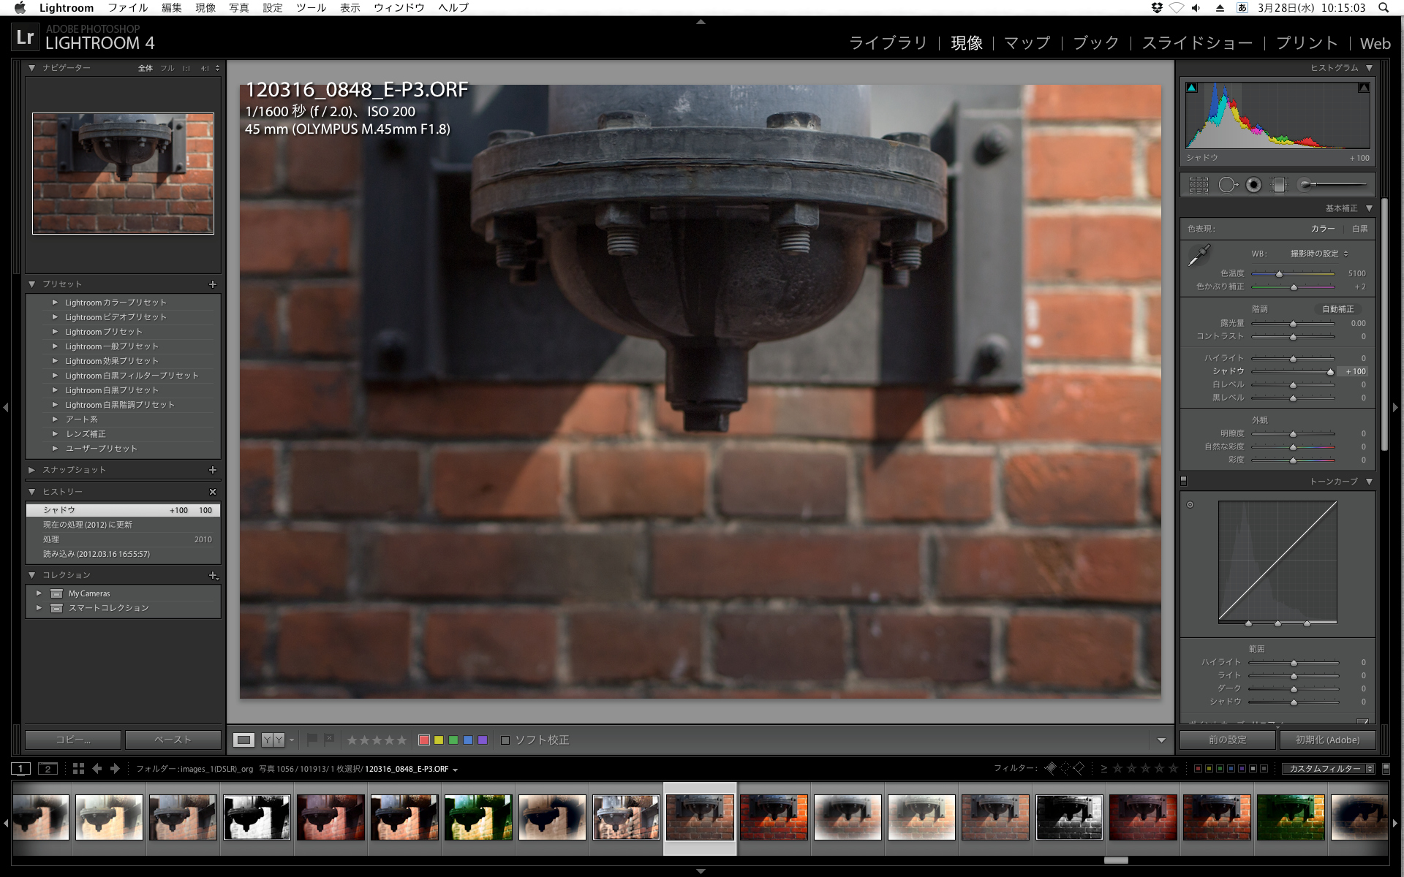The height and width of the screenshot is (877, 1404).
Task: Activate the Red Eye Correction tool
Action: point(1253,185)
